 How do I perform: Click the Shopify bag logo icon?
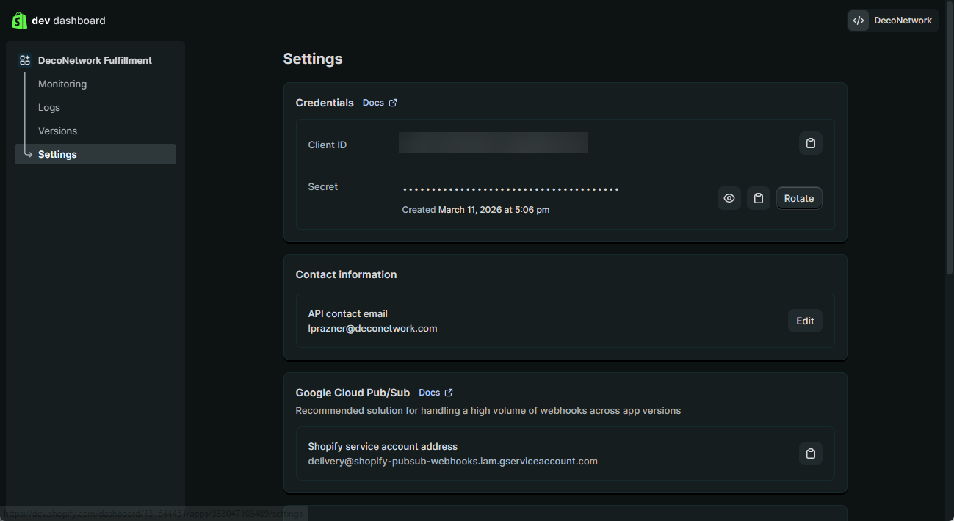click(x=19, y=21)
